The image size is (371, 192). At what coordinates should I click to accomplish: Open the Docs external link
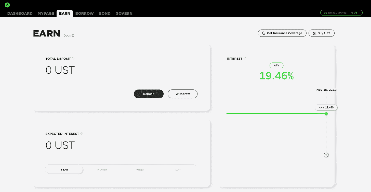click(69, 36)
